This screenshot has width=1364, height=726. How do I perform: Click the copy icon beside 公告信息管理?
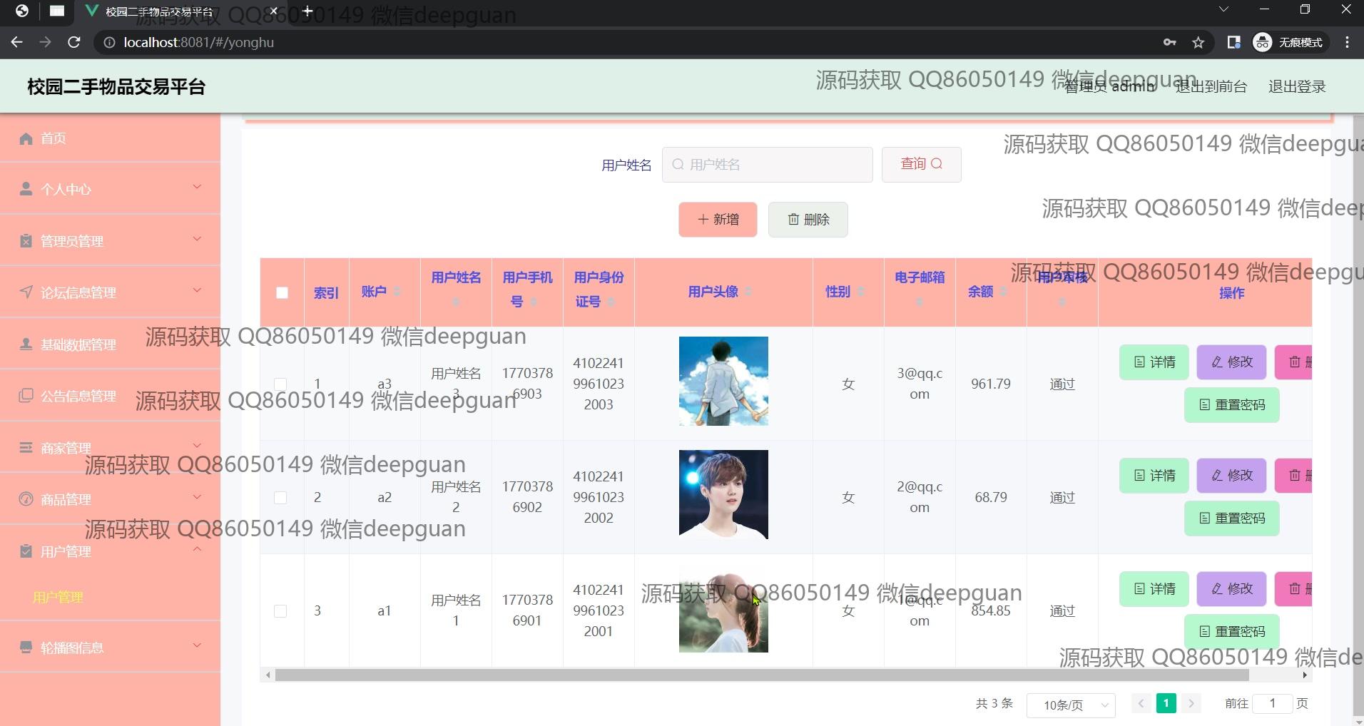point(26,396)
